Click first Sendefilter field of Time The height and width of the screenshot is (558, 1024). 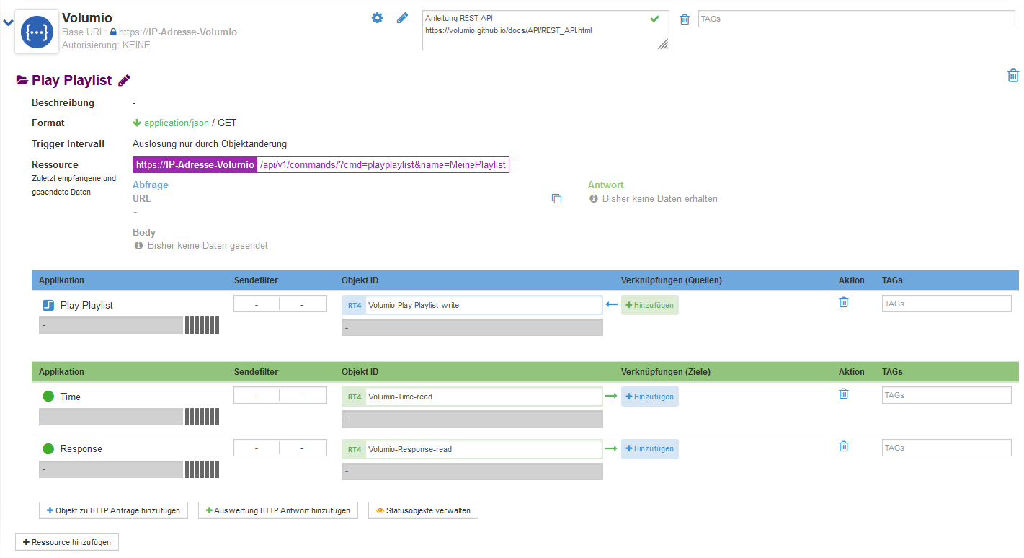[x=257, y=397]
